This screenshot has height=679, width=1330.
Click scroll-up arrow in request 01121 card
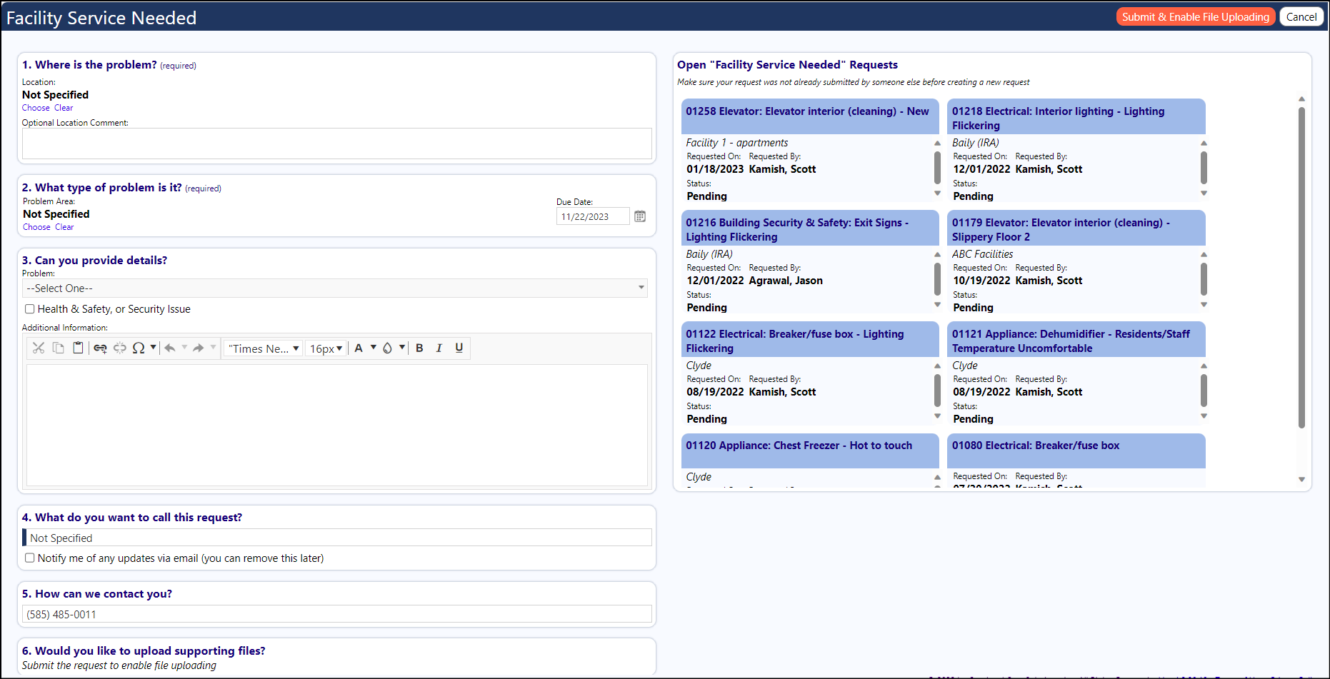(1204, 366)
